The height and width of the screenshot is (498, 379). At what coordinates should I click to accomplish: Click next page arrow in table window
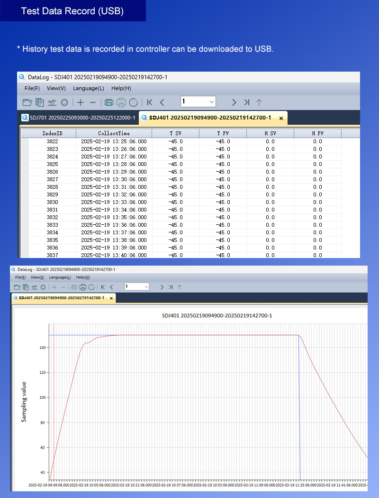pos(234,102)
